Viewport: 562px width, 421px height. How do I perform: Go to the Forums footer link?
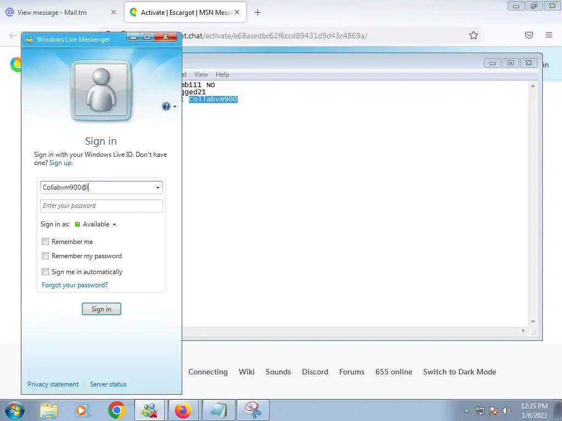point(352,372)
